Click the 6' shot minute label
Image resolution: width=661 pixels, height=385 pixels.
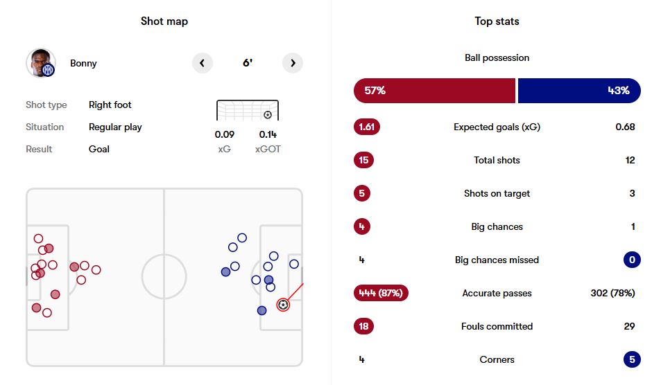tap(248, 63)
